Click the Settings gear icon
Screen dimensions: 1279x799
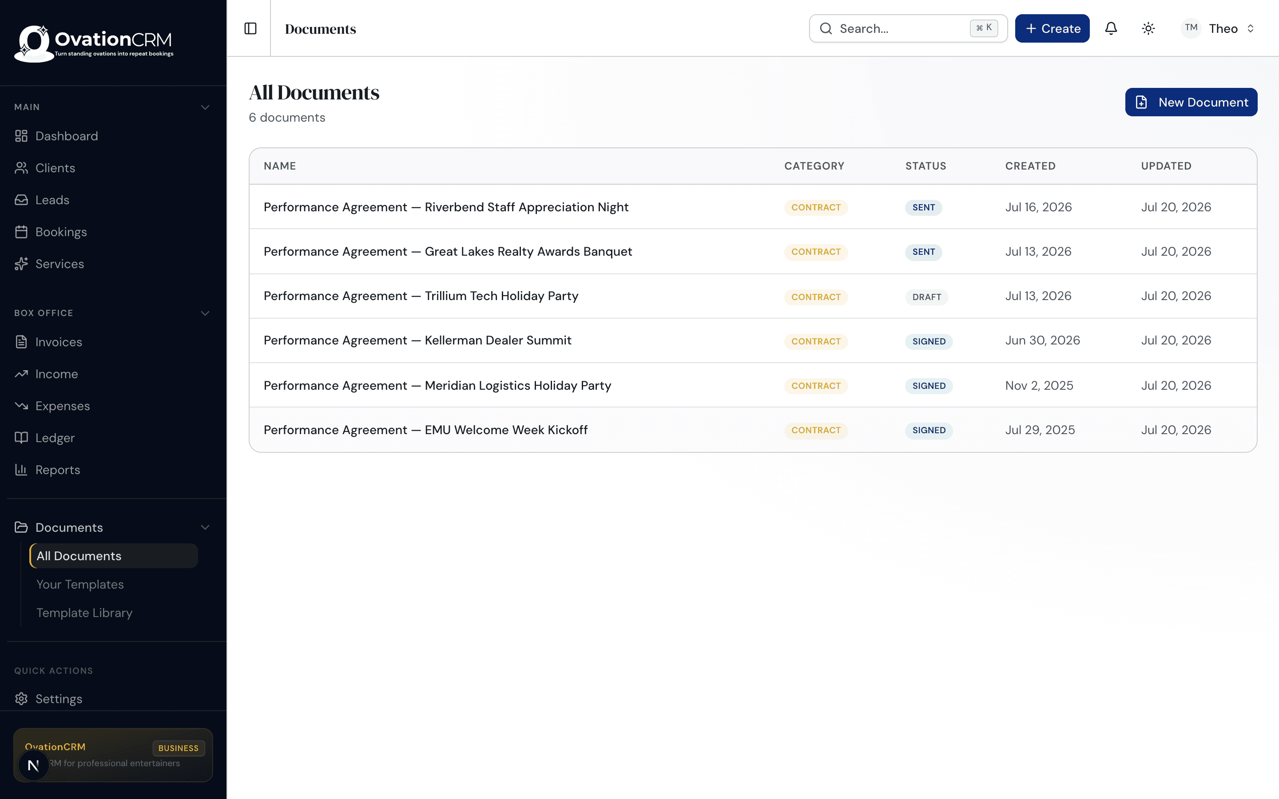[21, 699]
